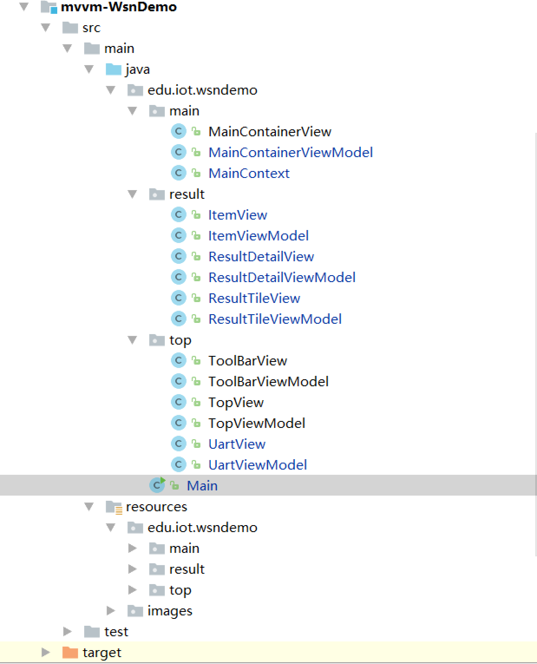This screenshot has width=537, height=664.
Task: Select the TopView class
Action: click(236, 402)
